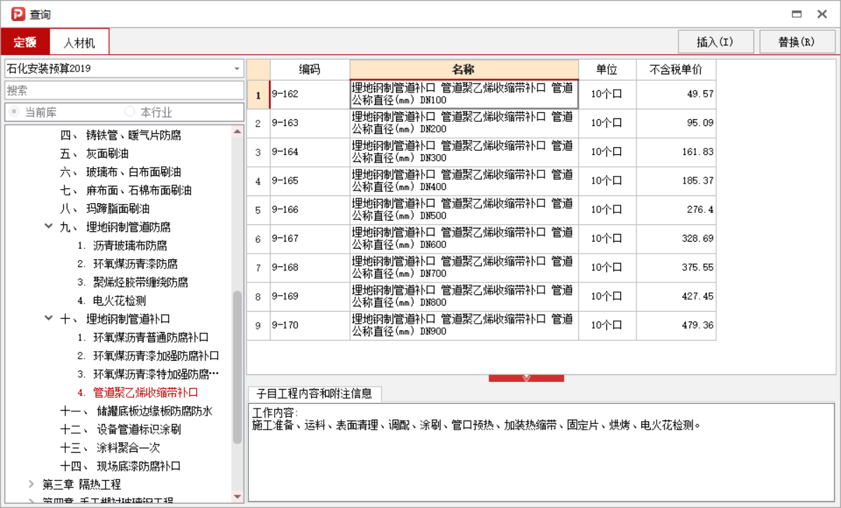Click the 名称 column header
The image size is (841, 508).
click(464, 69)
